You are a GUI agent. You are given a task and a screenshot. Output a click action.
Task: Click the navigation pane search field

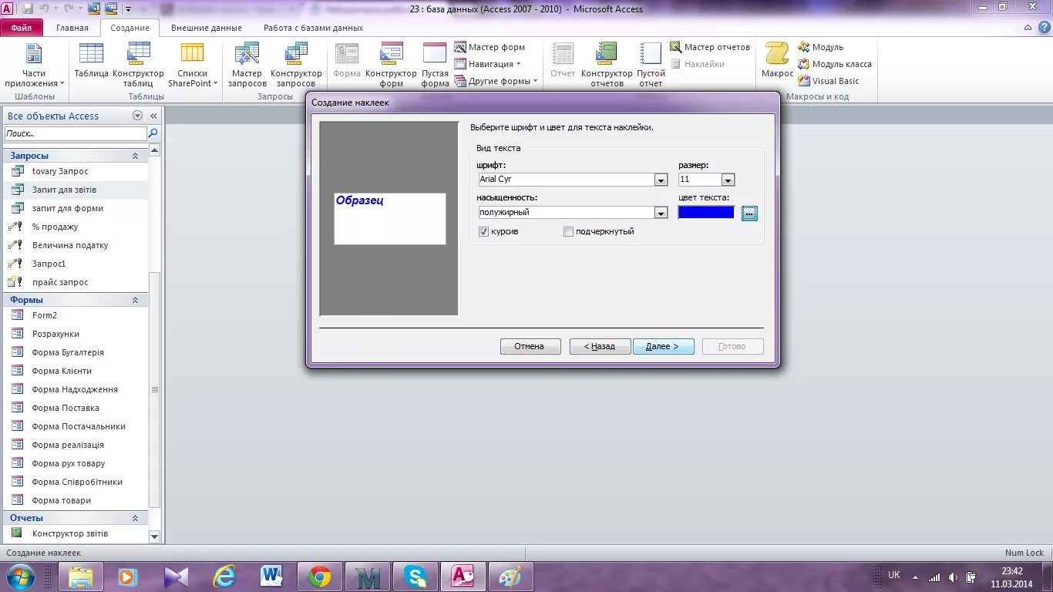[x=76, y=133]
